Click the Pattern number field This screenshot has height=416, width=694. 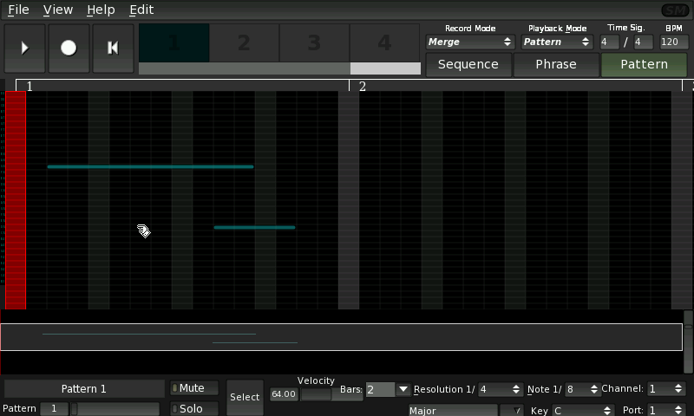(x=54, y=408)
